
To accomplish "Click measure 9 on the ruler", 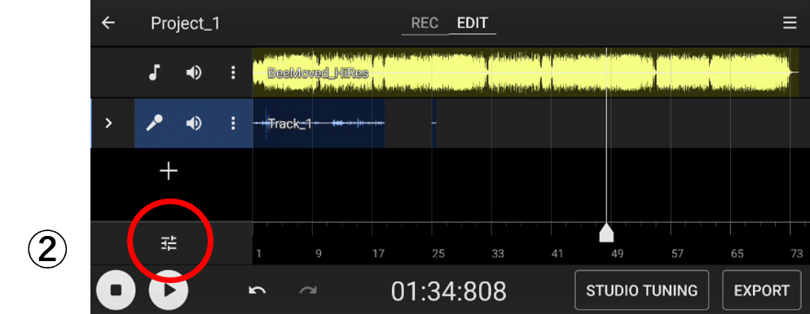I will pyautogui.click(x=318, y=254).
